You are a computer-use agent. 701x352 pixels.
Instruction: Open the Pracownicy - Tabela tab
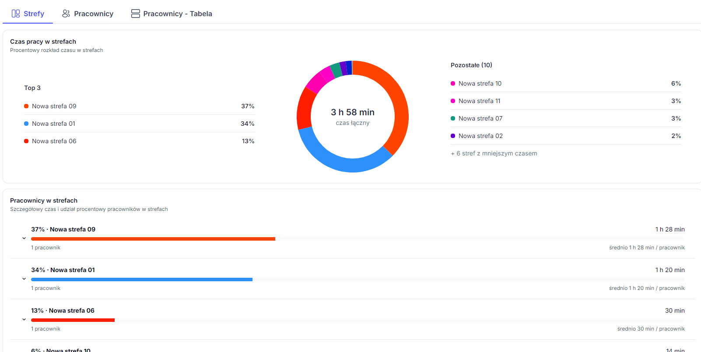click(x=172, y=14)
